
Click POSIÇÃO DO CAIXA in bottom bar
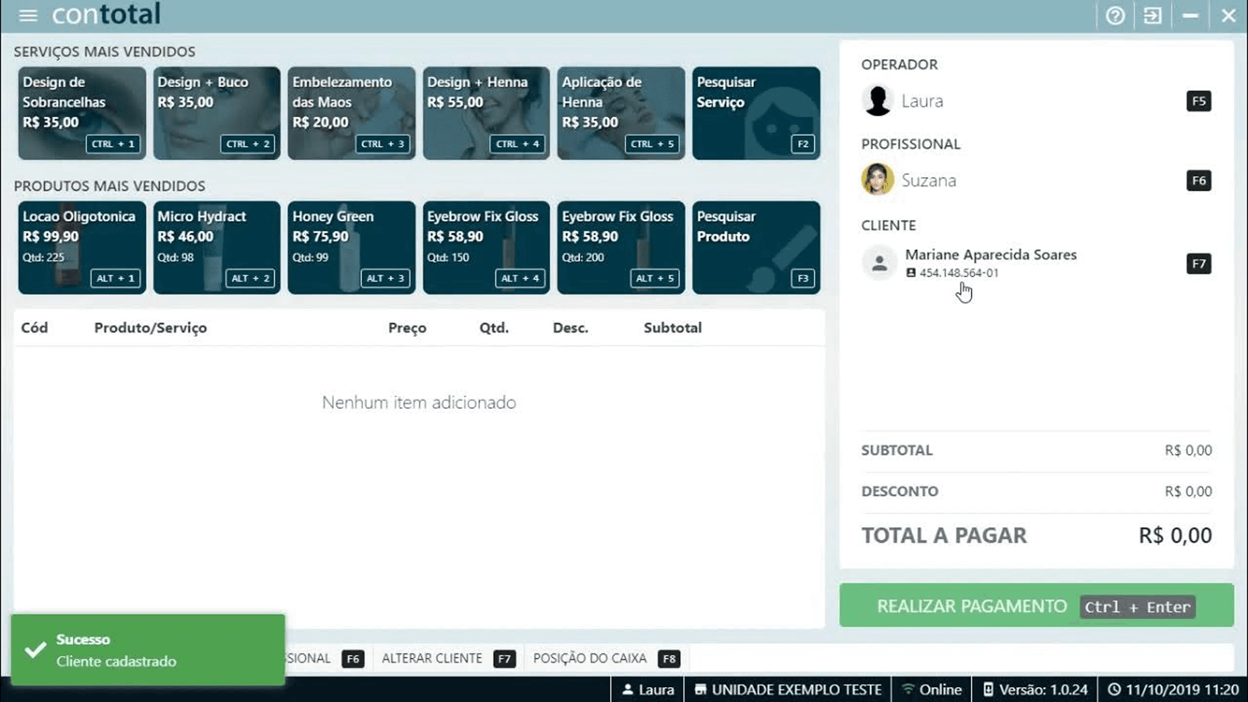coord(590,658)
